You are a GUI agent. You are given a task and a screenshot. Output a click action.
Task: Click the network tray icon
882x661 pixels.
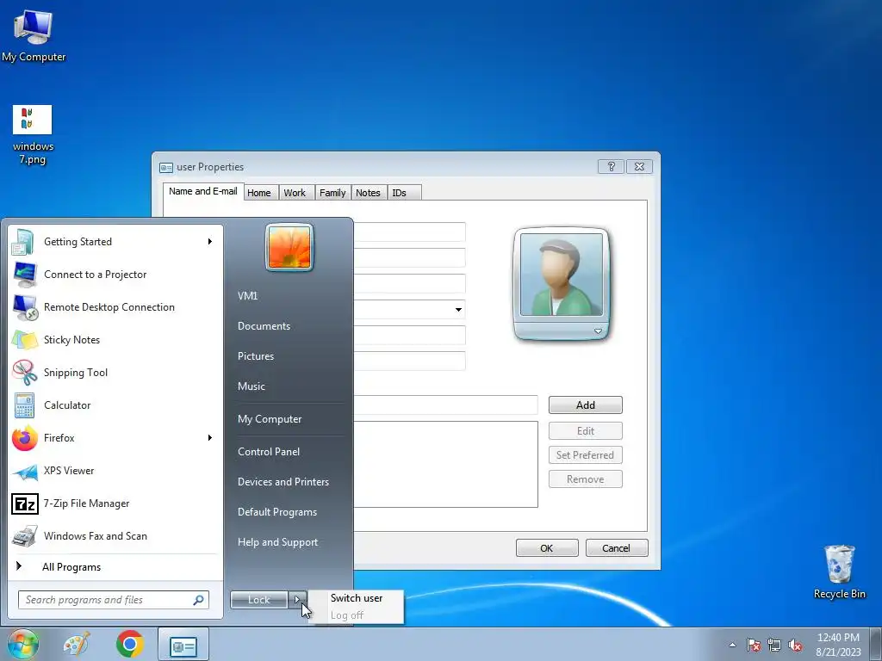[x=774, y=645]
